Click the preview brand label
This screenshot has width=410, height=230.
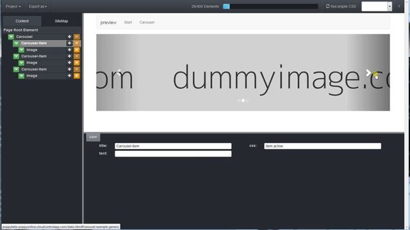[x=108, y=23]
